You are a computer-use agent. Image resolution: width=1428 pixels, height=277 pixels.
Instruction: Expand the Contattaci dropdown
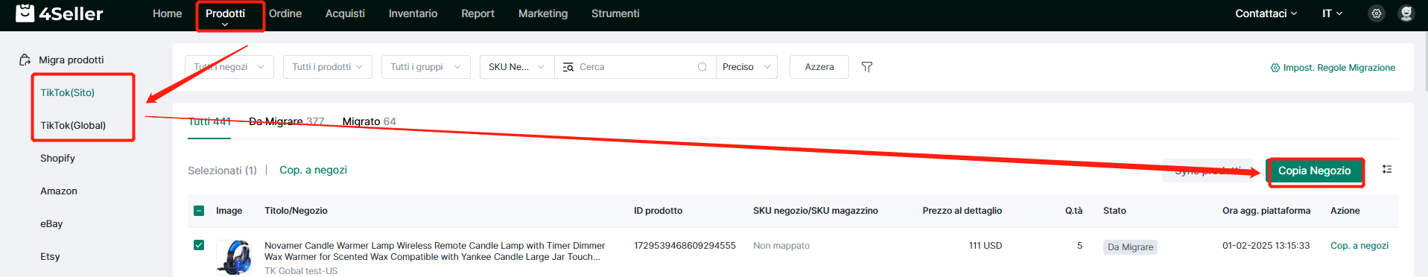(1266, 13)
